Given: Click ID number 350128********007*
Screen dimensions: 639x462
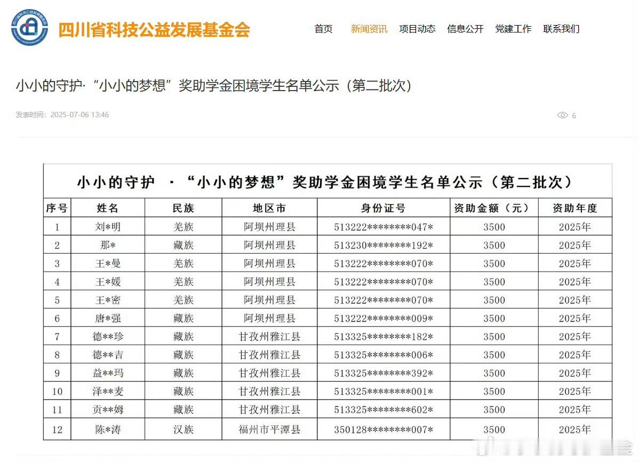Looking at the screenshot, I should (383, 430).
